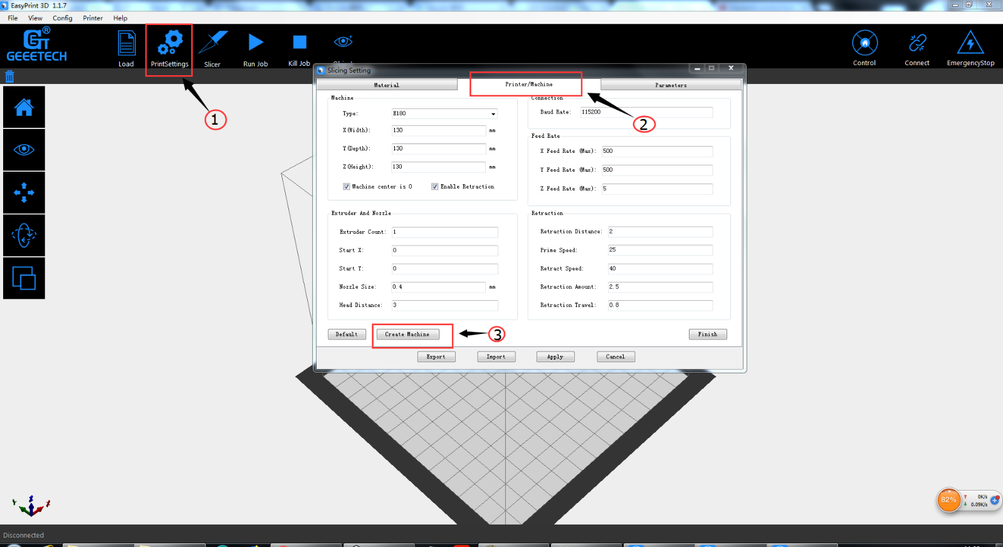Viewport: 1003px width, 547px height.
Task: Open PrintSettings gear icon
Action: pos(170,43)
